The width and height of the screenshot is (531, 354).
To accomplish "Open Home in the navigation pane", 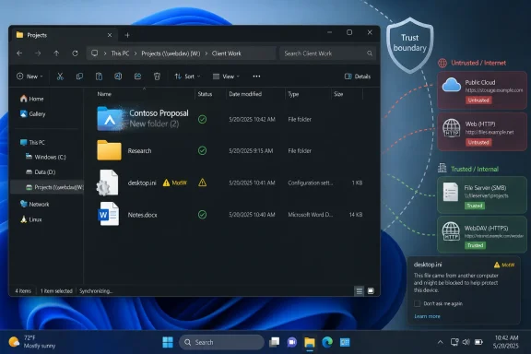I will click(32, 99).
